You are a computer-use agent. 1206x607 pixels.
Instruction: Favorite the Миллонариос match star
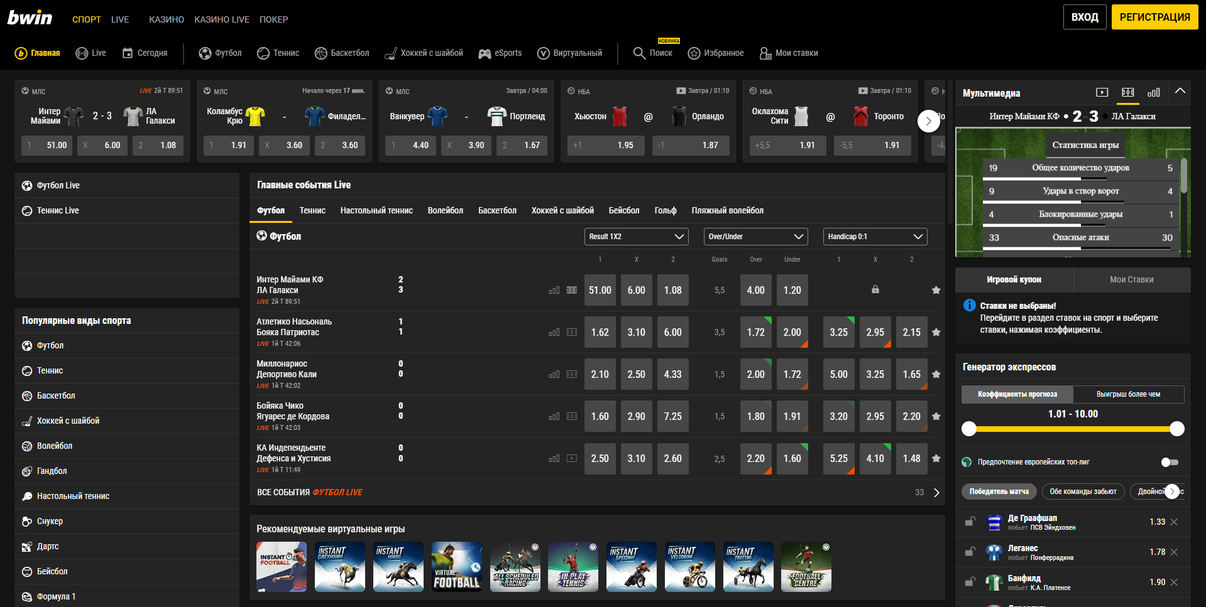[x=936, y=374]
